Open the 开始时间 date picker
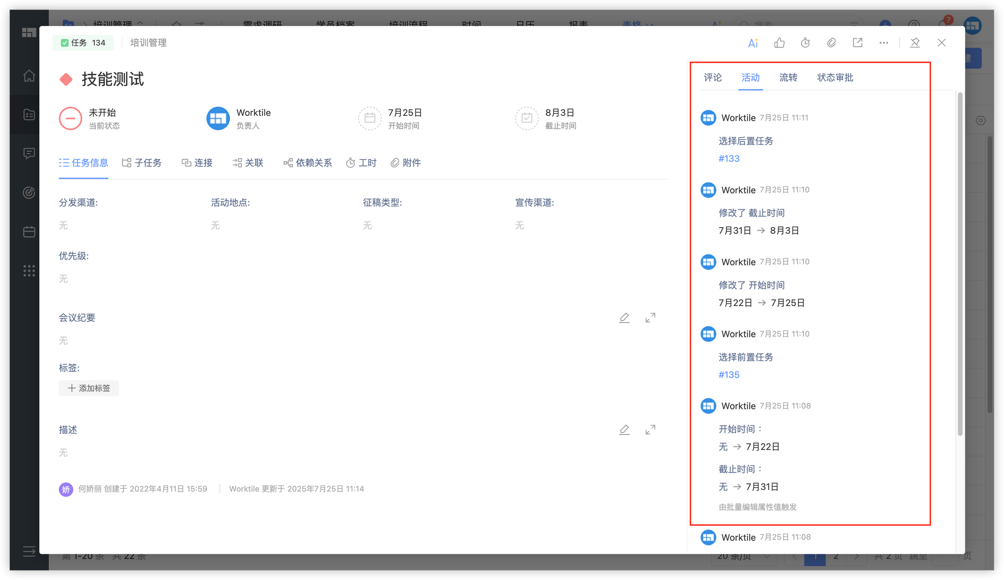The height and width of the screenshot is (580, 1004). 370,118
